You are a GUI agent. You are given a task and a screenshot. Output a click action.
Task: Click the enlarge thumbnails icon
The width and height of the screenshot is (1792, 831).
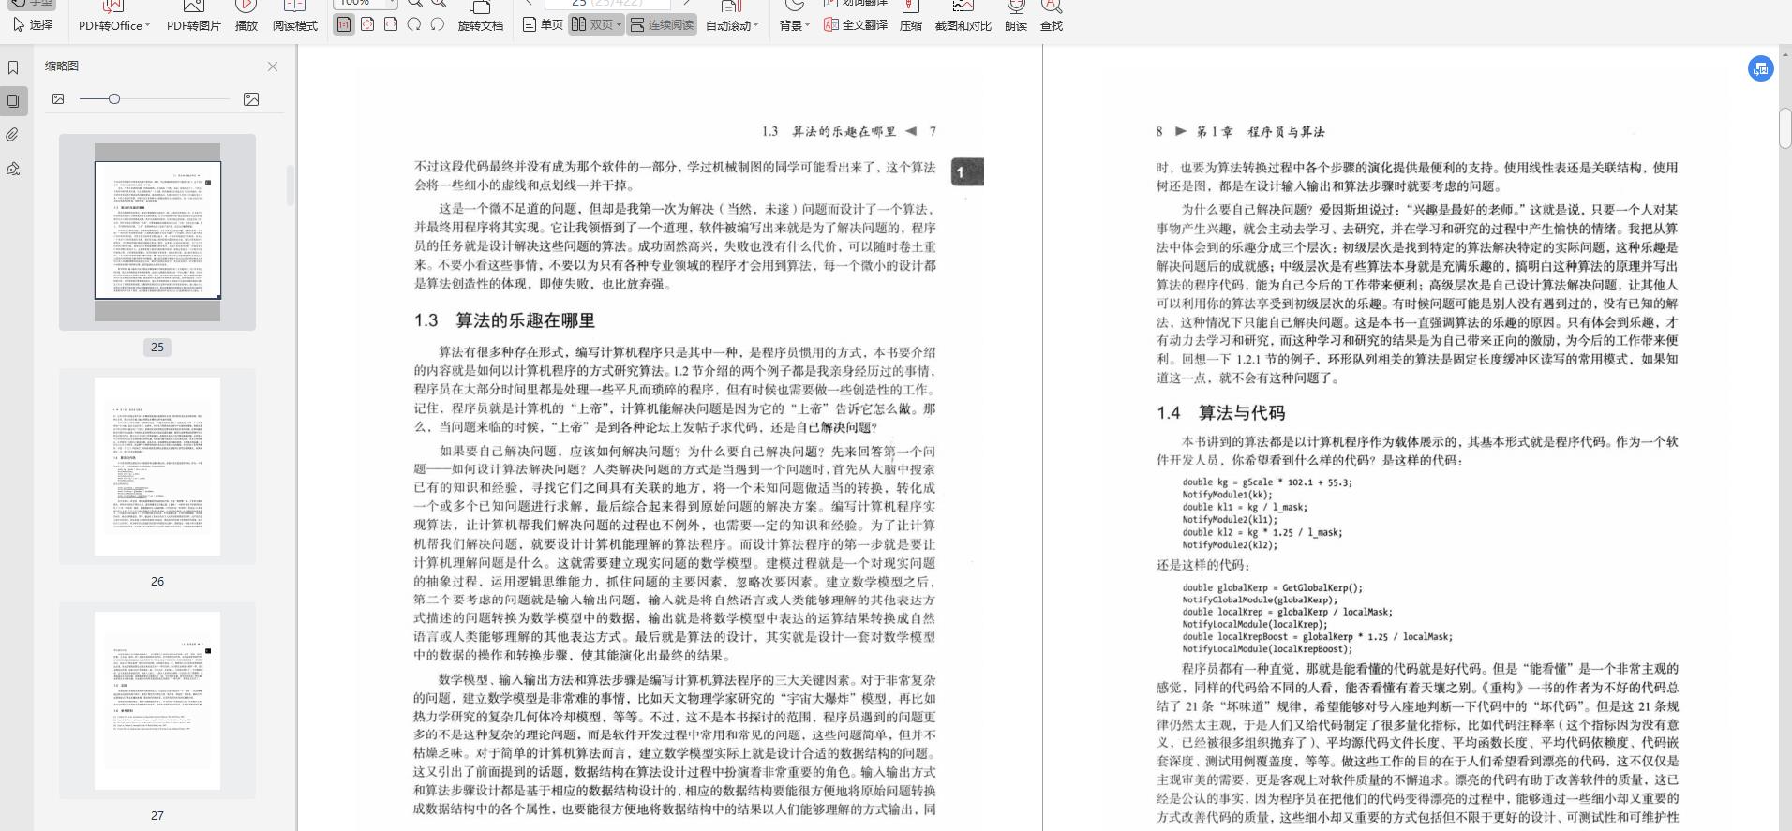(x=251, y=99)
